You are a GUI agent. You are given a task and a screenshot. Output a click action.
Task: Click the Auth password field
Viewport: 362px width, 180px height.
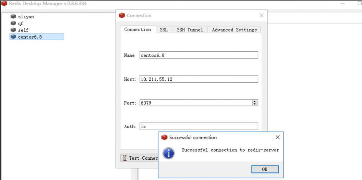(199, 126)
